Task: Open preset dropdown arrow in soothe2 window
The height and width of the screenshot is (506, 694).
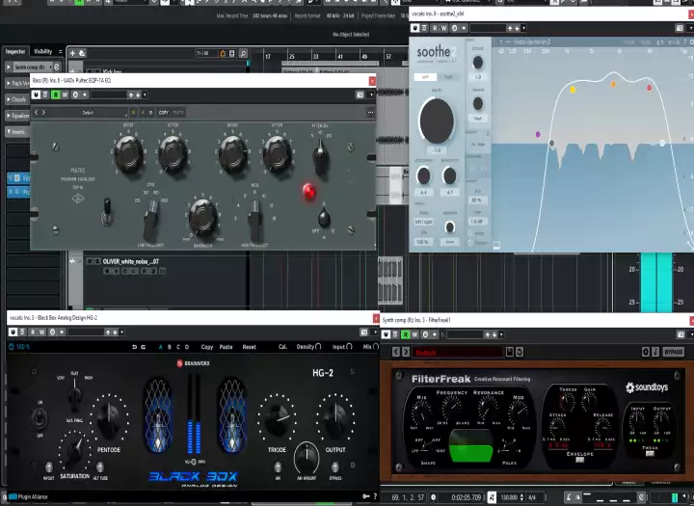Action: coord(523,28)
